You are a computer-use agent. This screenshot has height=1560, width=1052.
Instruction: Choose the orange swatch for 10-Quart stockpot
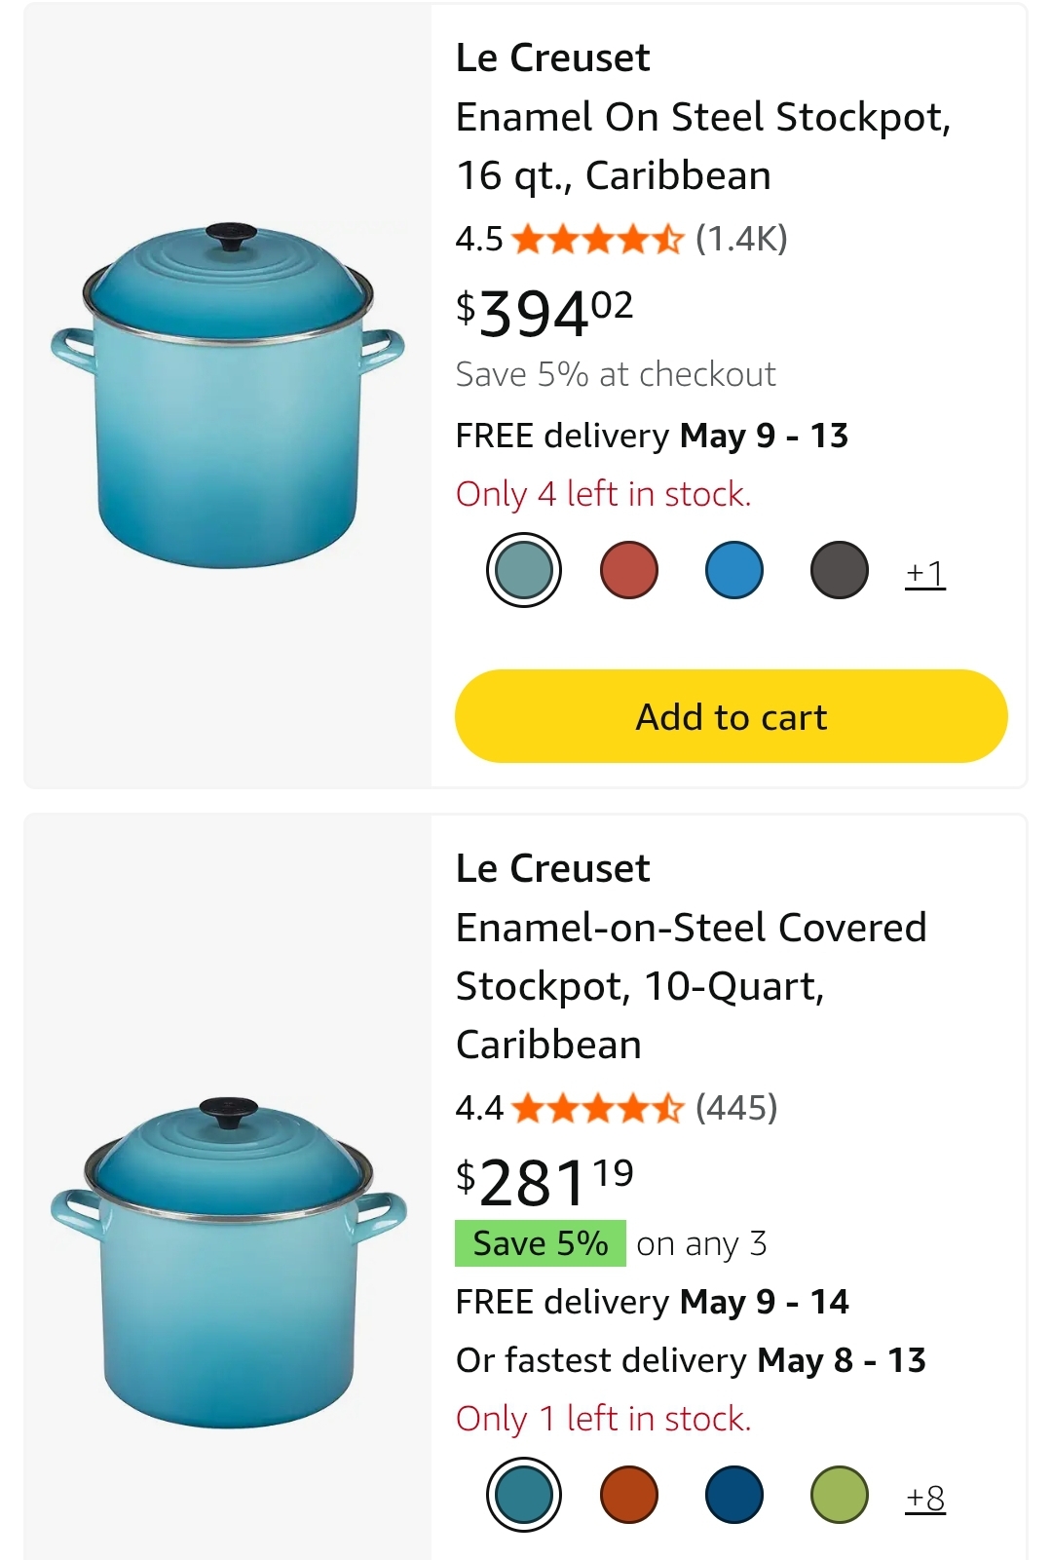pos(629,1495)
